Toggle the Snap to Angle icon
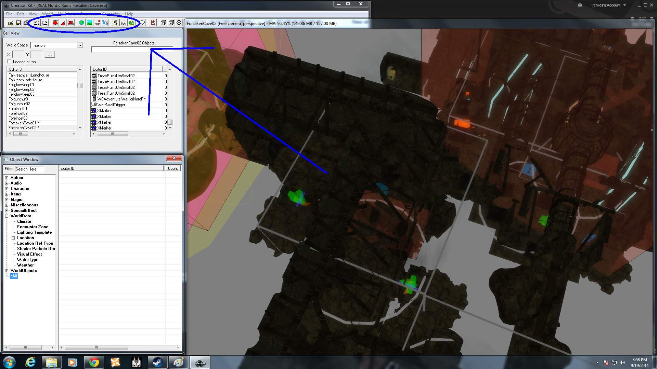This screenshot has height=369, width=657. 63,23
